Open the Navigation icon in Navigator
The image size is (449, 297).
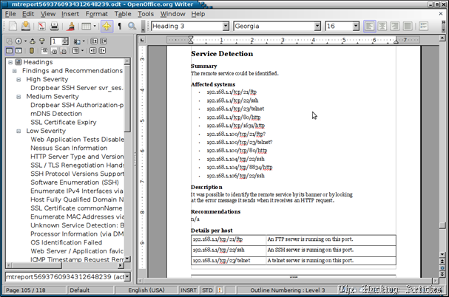click(x=18, y=41)
